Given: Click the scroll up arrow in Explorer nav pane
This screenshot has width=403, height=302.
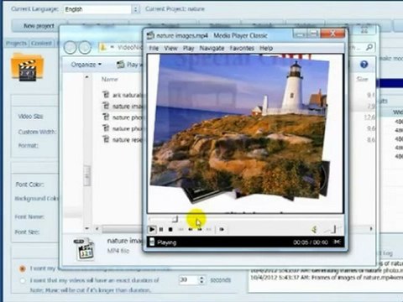Looking at the screenshot, I should 87,77.
